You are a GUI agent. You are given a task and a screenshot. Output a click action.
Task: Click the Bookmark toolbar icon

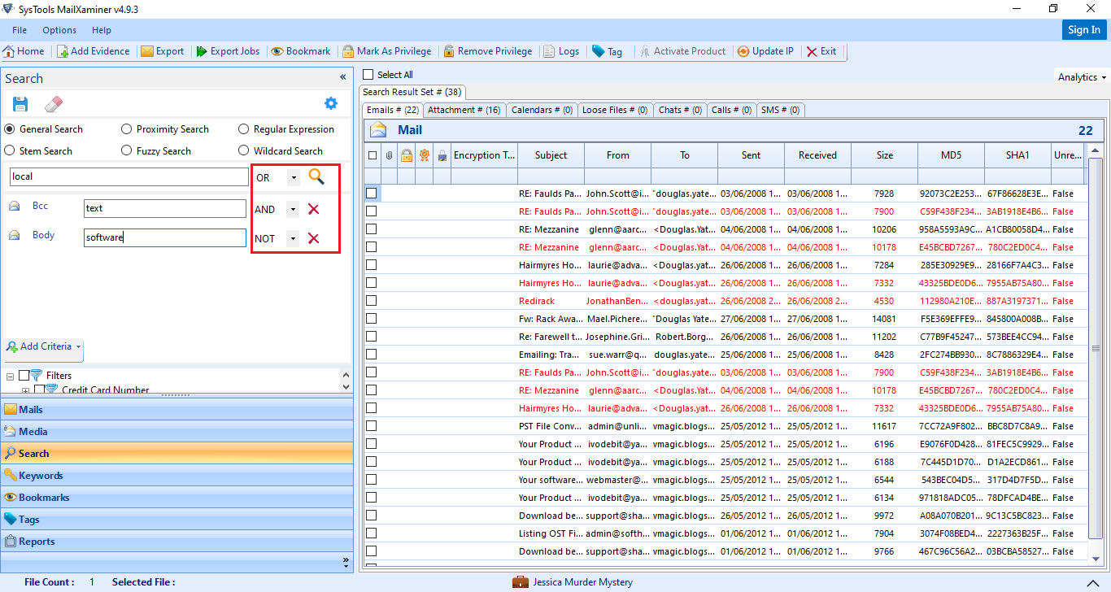pos(300,50)
